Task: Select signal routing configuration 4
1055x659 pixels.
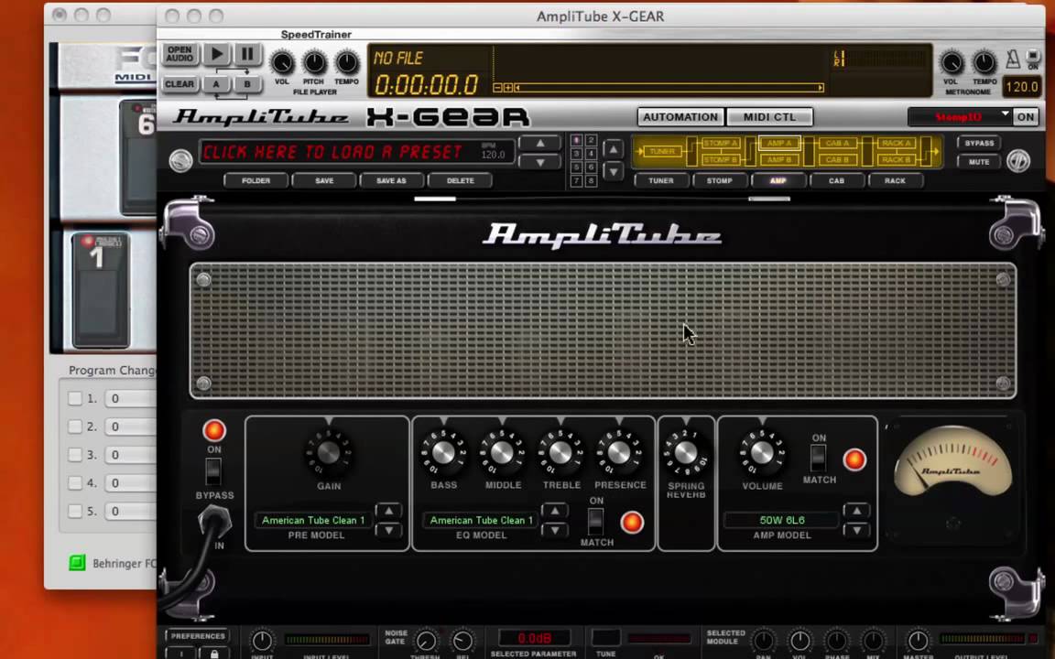Action: (591, 154)
